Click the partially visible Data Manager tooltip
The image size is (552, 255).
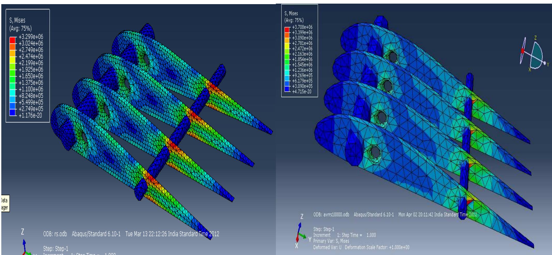[x=5, y=204]
